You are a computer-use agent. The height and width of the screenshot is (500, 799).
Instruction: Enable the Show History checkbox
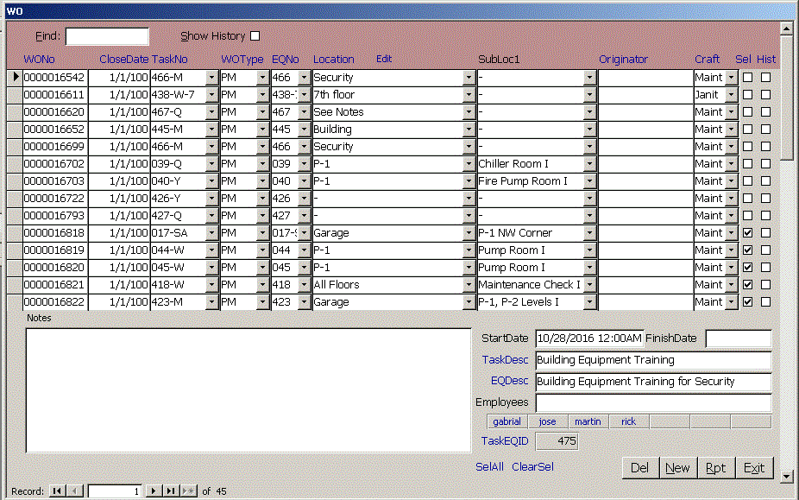[255, 36]
